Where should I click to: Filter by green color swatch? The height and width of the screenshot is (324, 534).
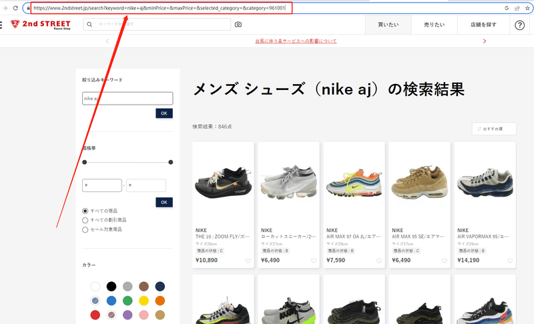coord(127,301)
